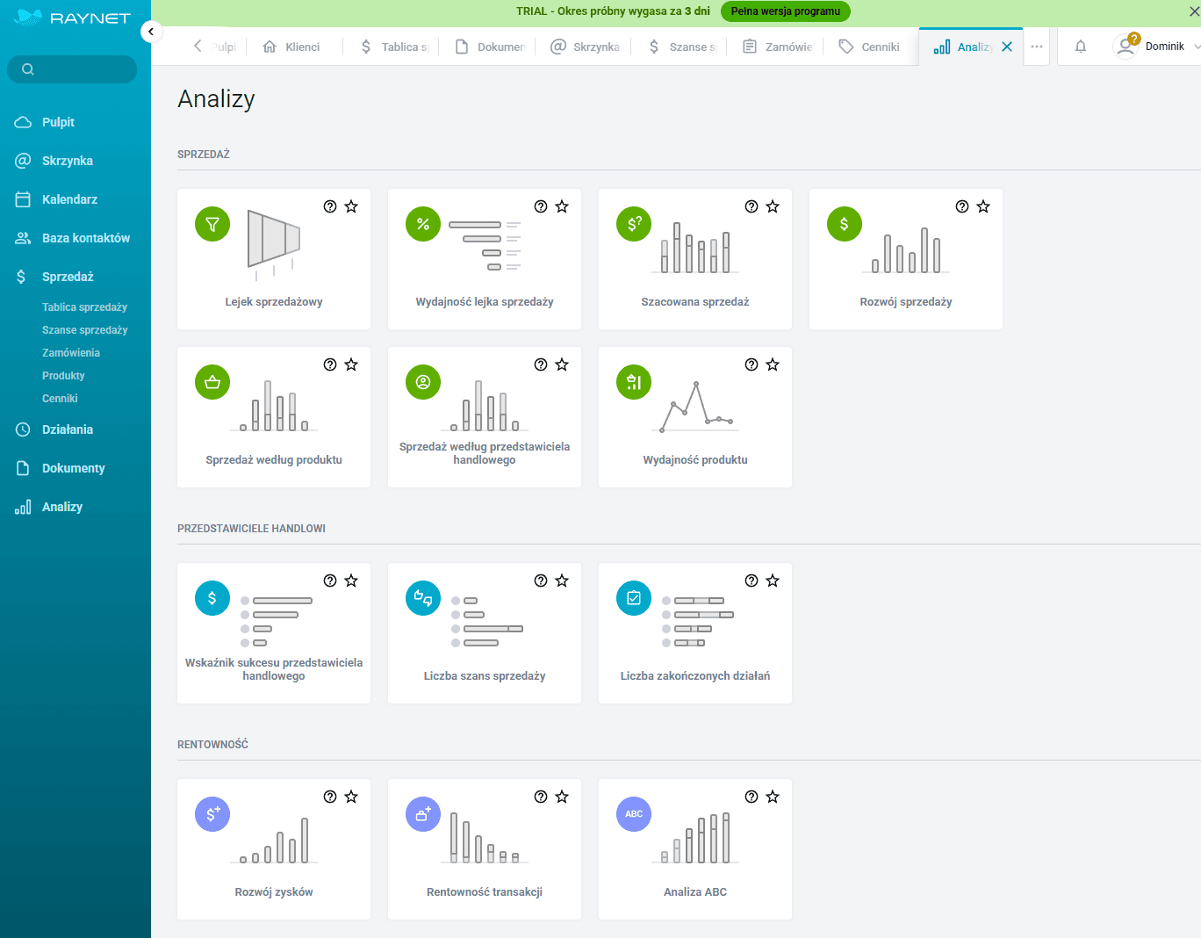The image size is (1201, 938).
Task: Collapse the left sidebar with the arrow
Action: tap(151, 32)
